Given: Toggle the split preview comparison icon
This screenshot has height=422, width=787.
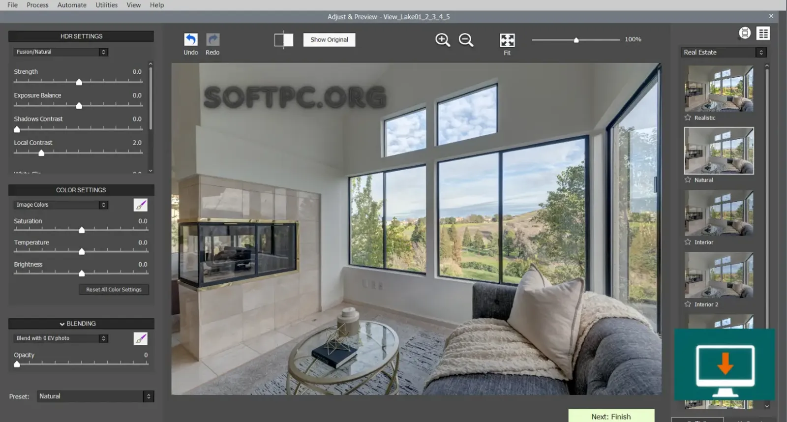Looking at the screenshot, I should (284, 40).
